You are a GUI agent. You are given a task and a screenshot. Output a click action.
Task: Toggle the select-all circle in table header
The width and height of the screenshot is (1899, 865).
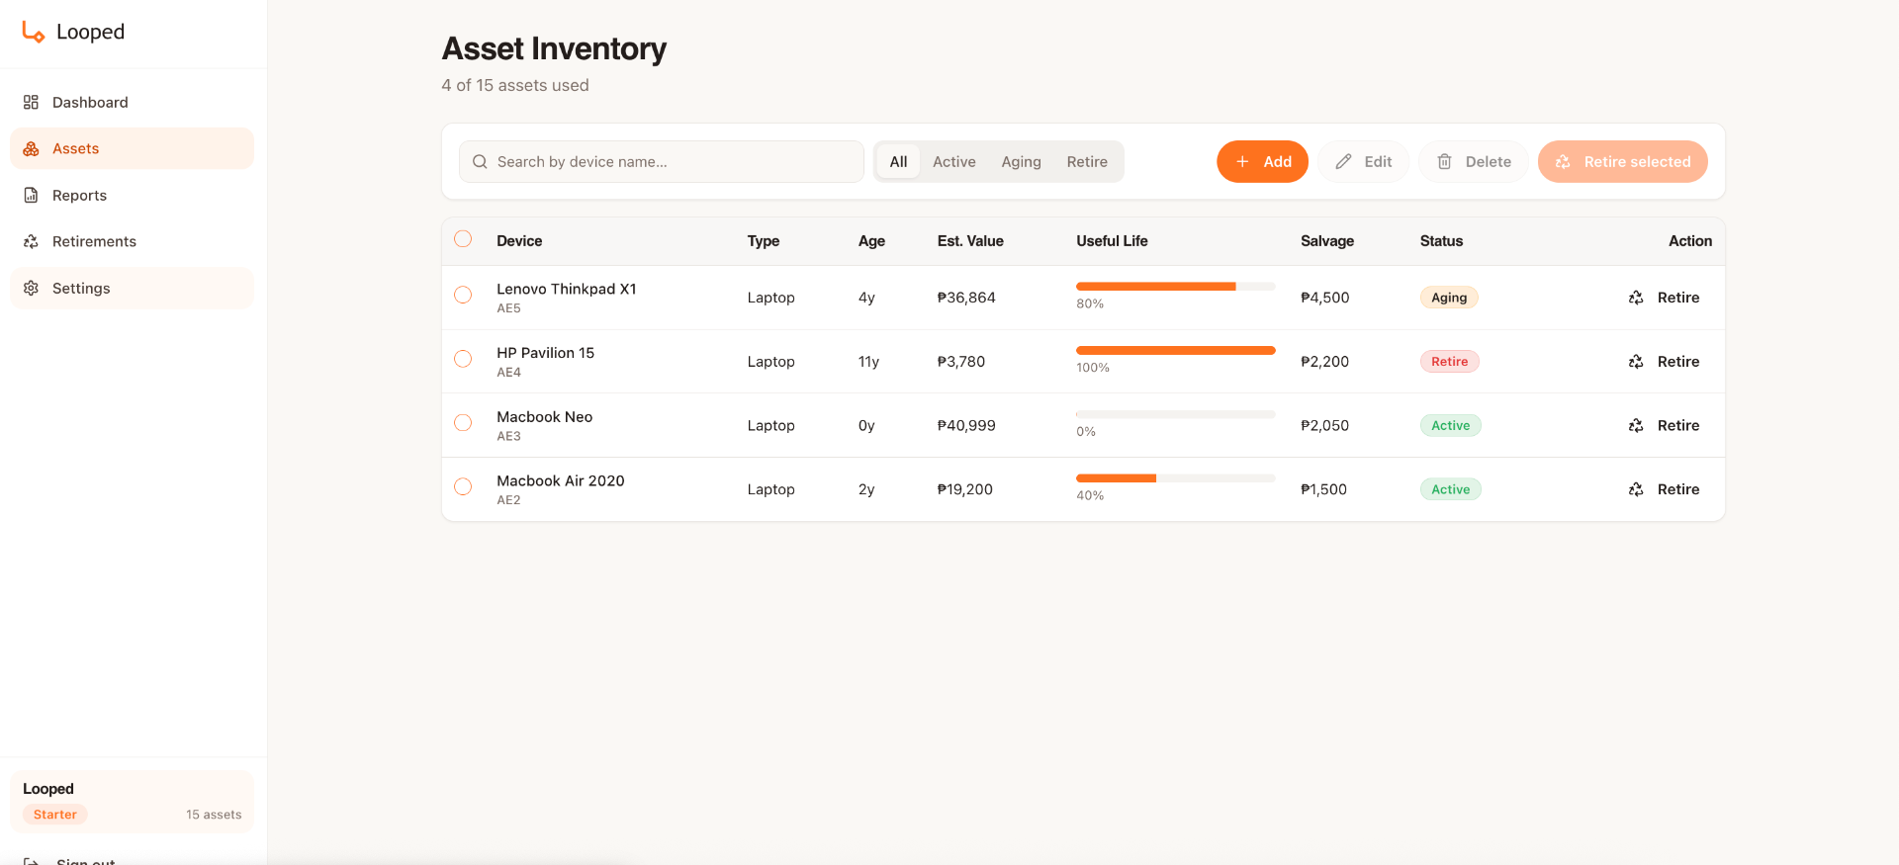click(463, 239)
